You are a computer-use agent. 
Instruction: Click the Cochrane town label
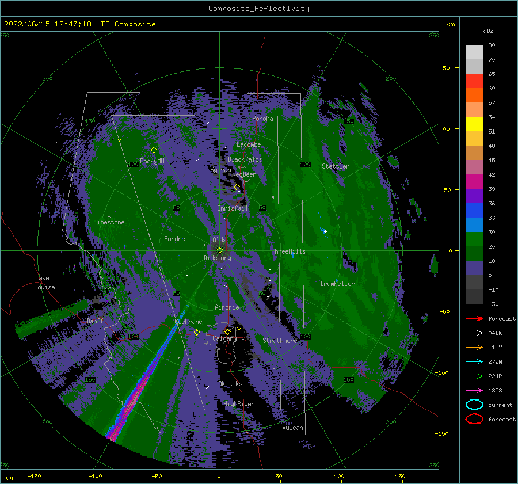tap(188, 322)
